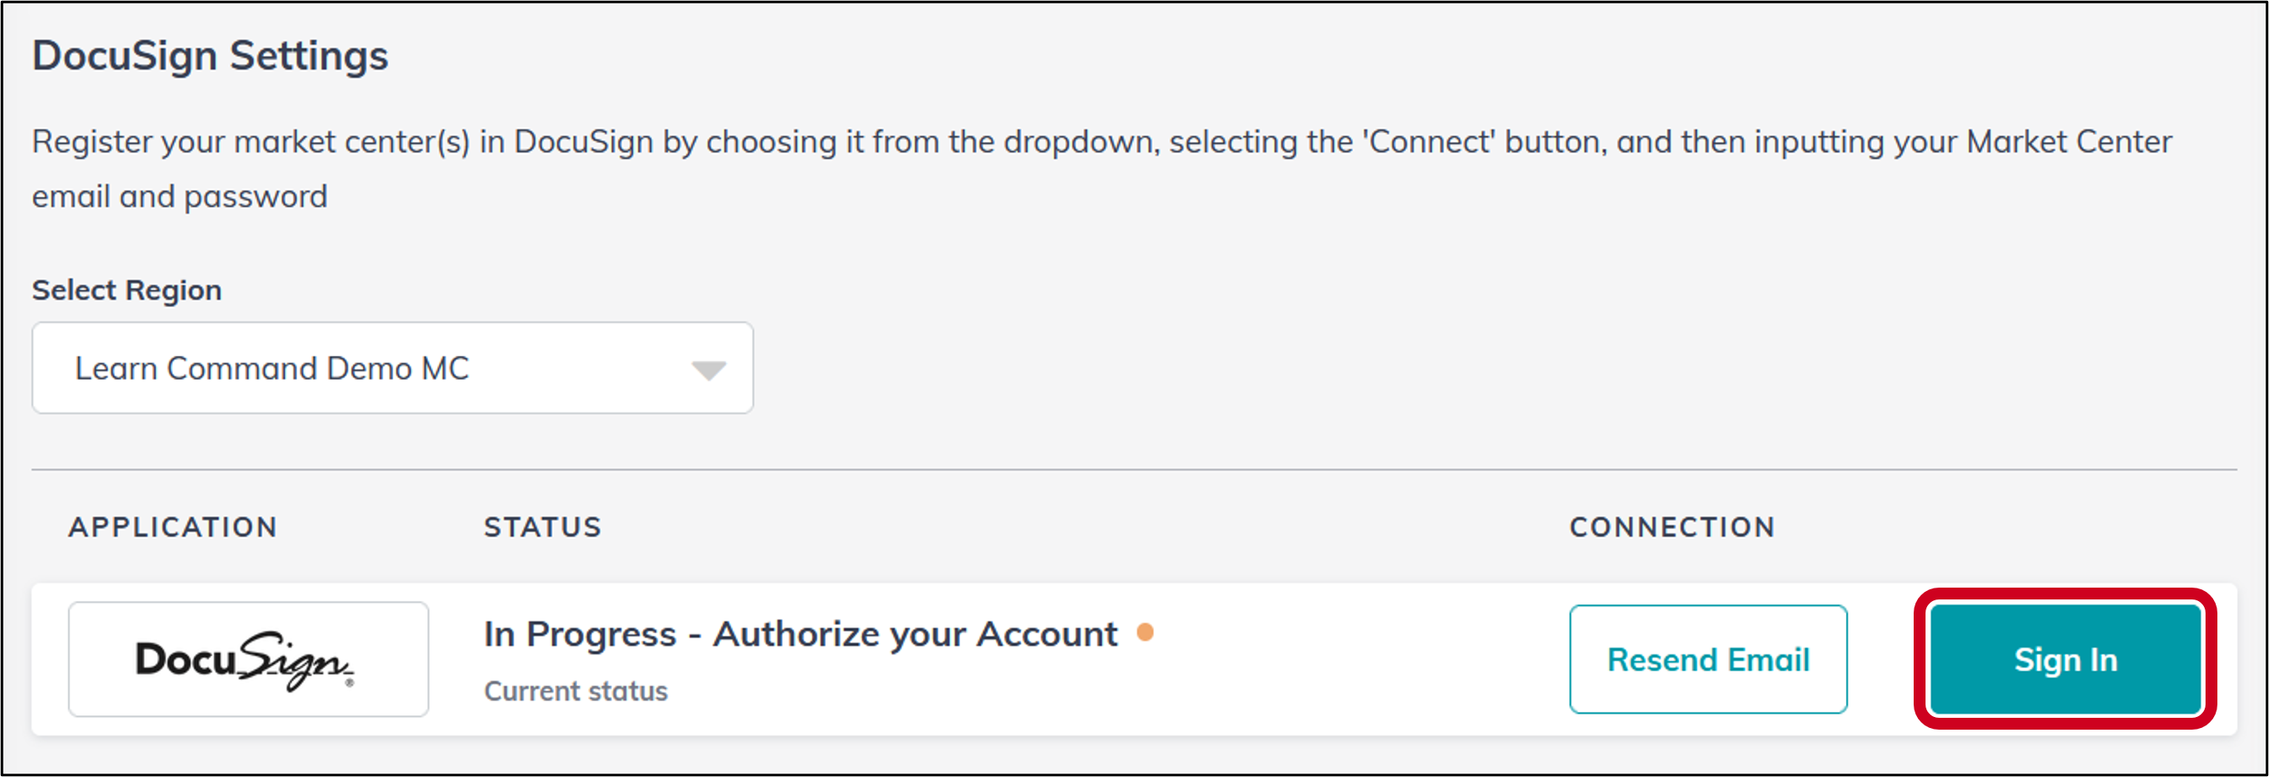Click the CONNECTION column header
2269x777 pixels.
click(x=1673, y=526)
